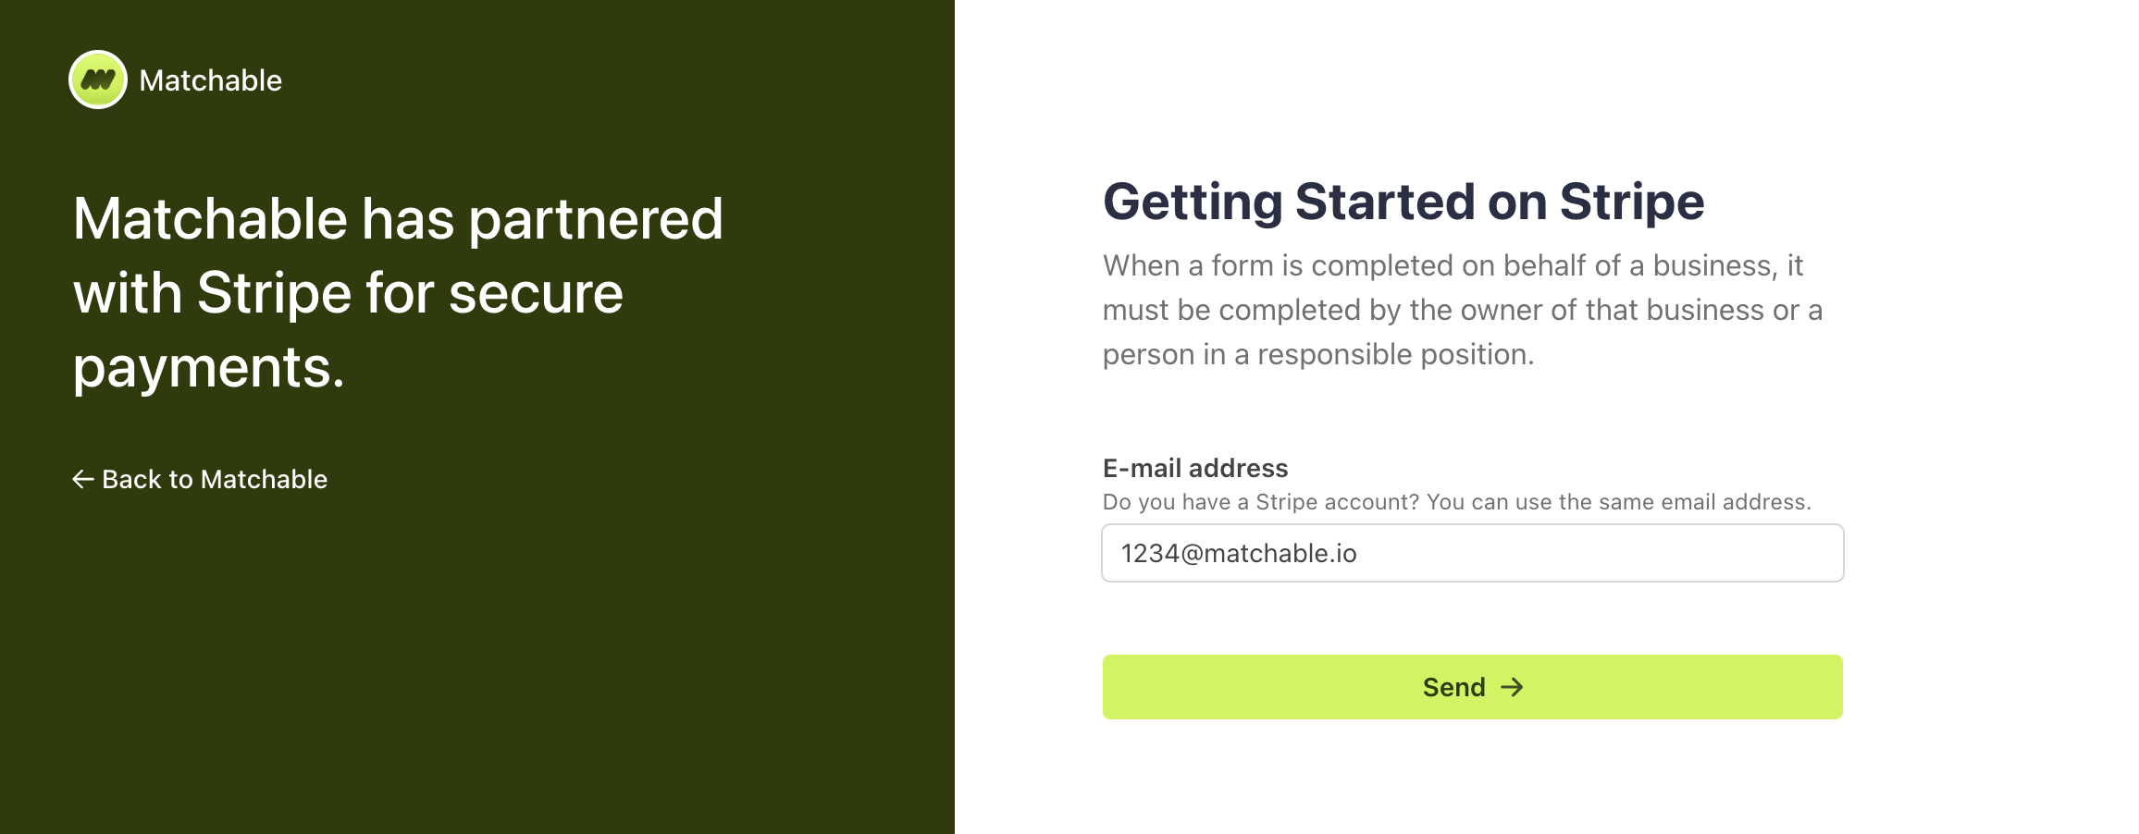Click 'must be completed by the owner' line

[1462, 310]
